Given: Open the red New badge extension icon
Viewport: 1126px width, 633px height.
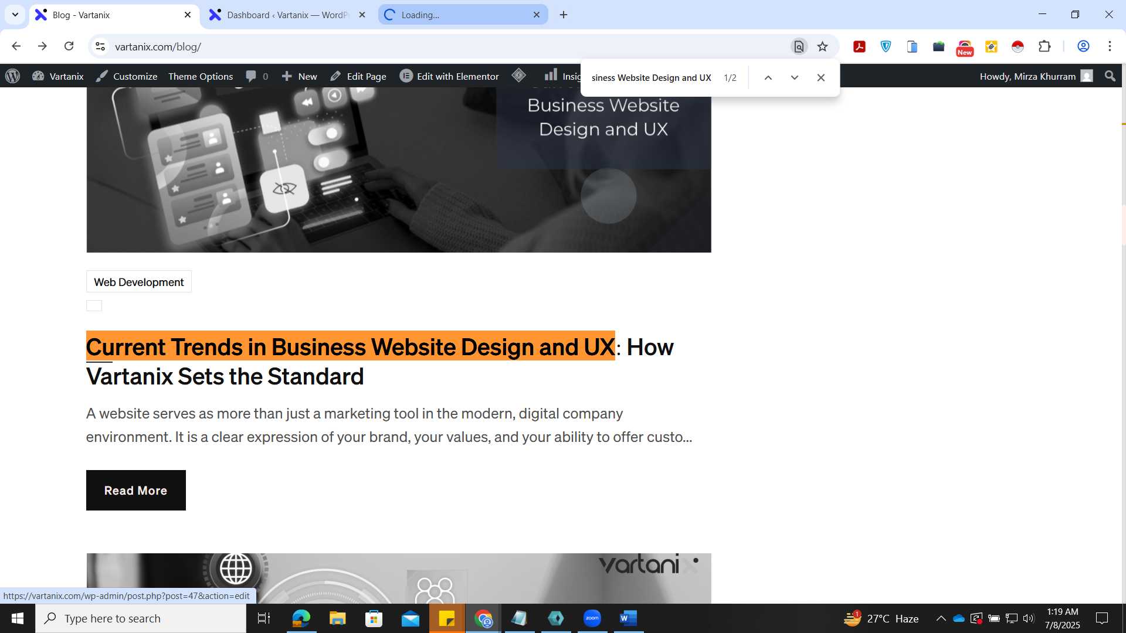Looking at the screenshot, I should tap(965, 47).
